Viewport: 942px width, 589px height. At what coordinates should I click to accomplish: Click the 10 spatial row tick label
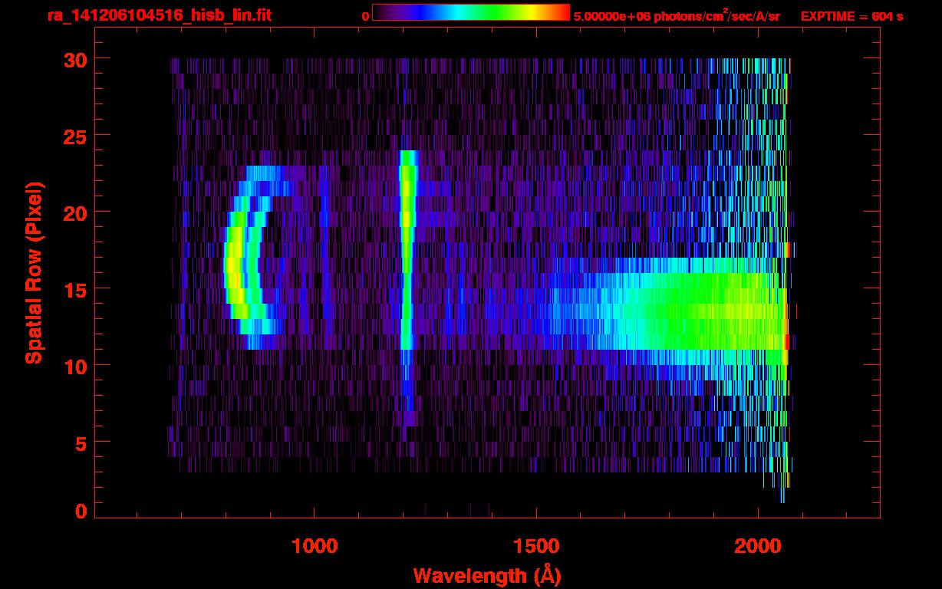[74, 366]
